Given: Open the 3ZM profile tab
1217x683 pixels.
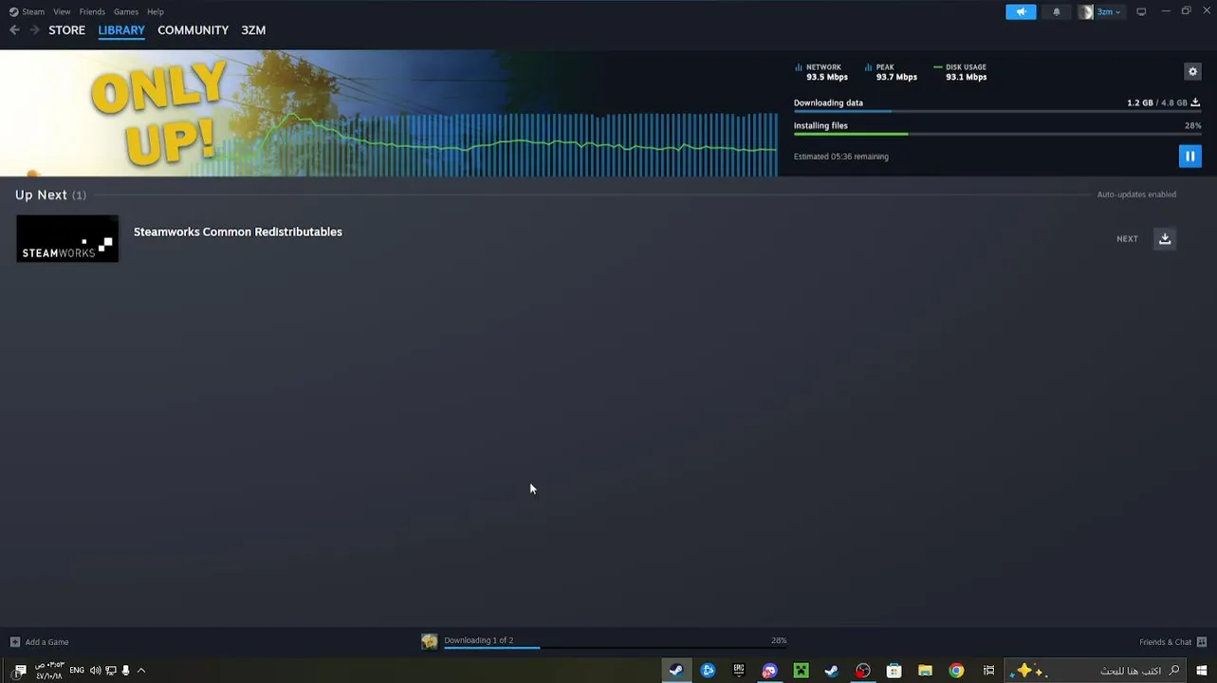Looking at the screenshot, I should 253,30.
